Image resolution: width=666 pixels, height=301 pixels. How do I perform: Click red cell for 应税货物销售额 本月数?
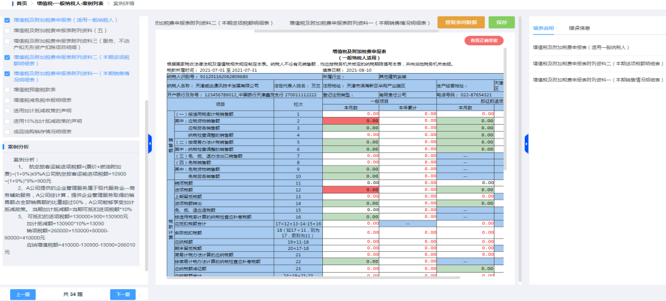[x=351, y=120]
